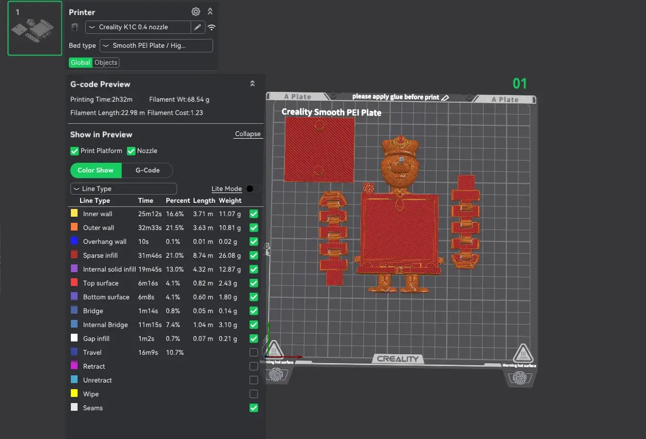Uncheck the Internal Bridge checkbox

point(254,325)
